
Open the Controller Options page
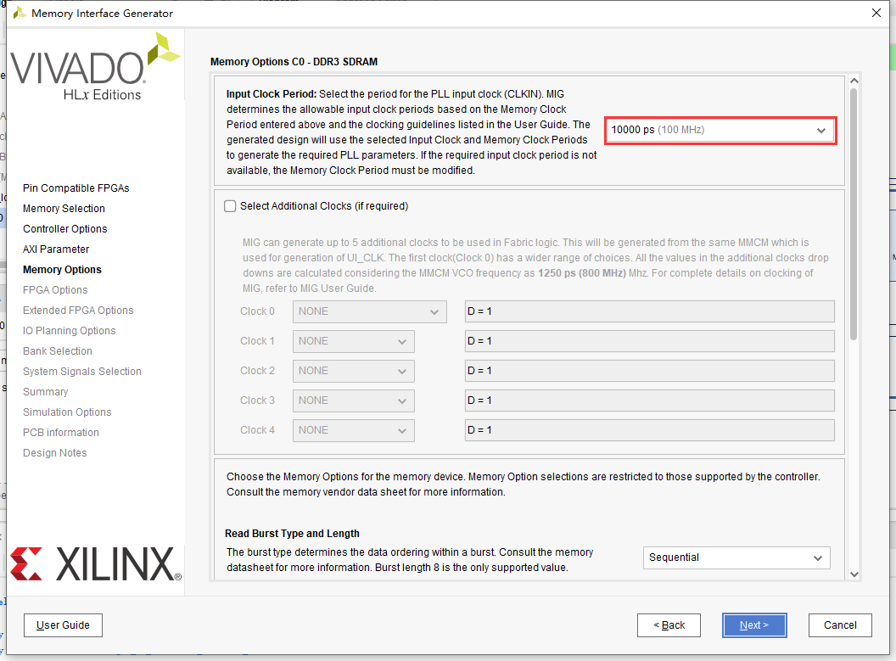(64, 228)
